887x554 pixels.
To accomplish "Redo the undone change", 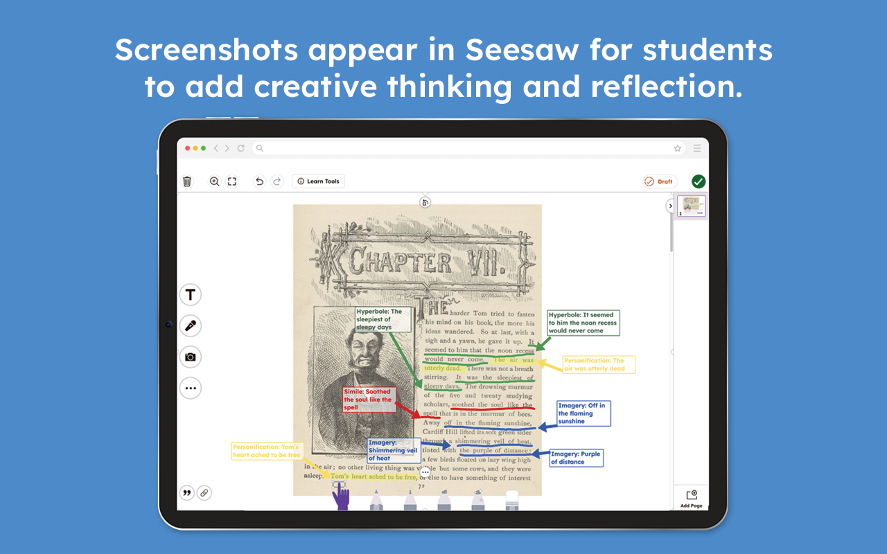I will click(x=276, y=181).
